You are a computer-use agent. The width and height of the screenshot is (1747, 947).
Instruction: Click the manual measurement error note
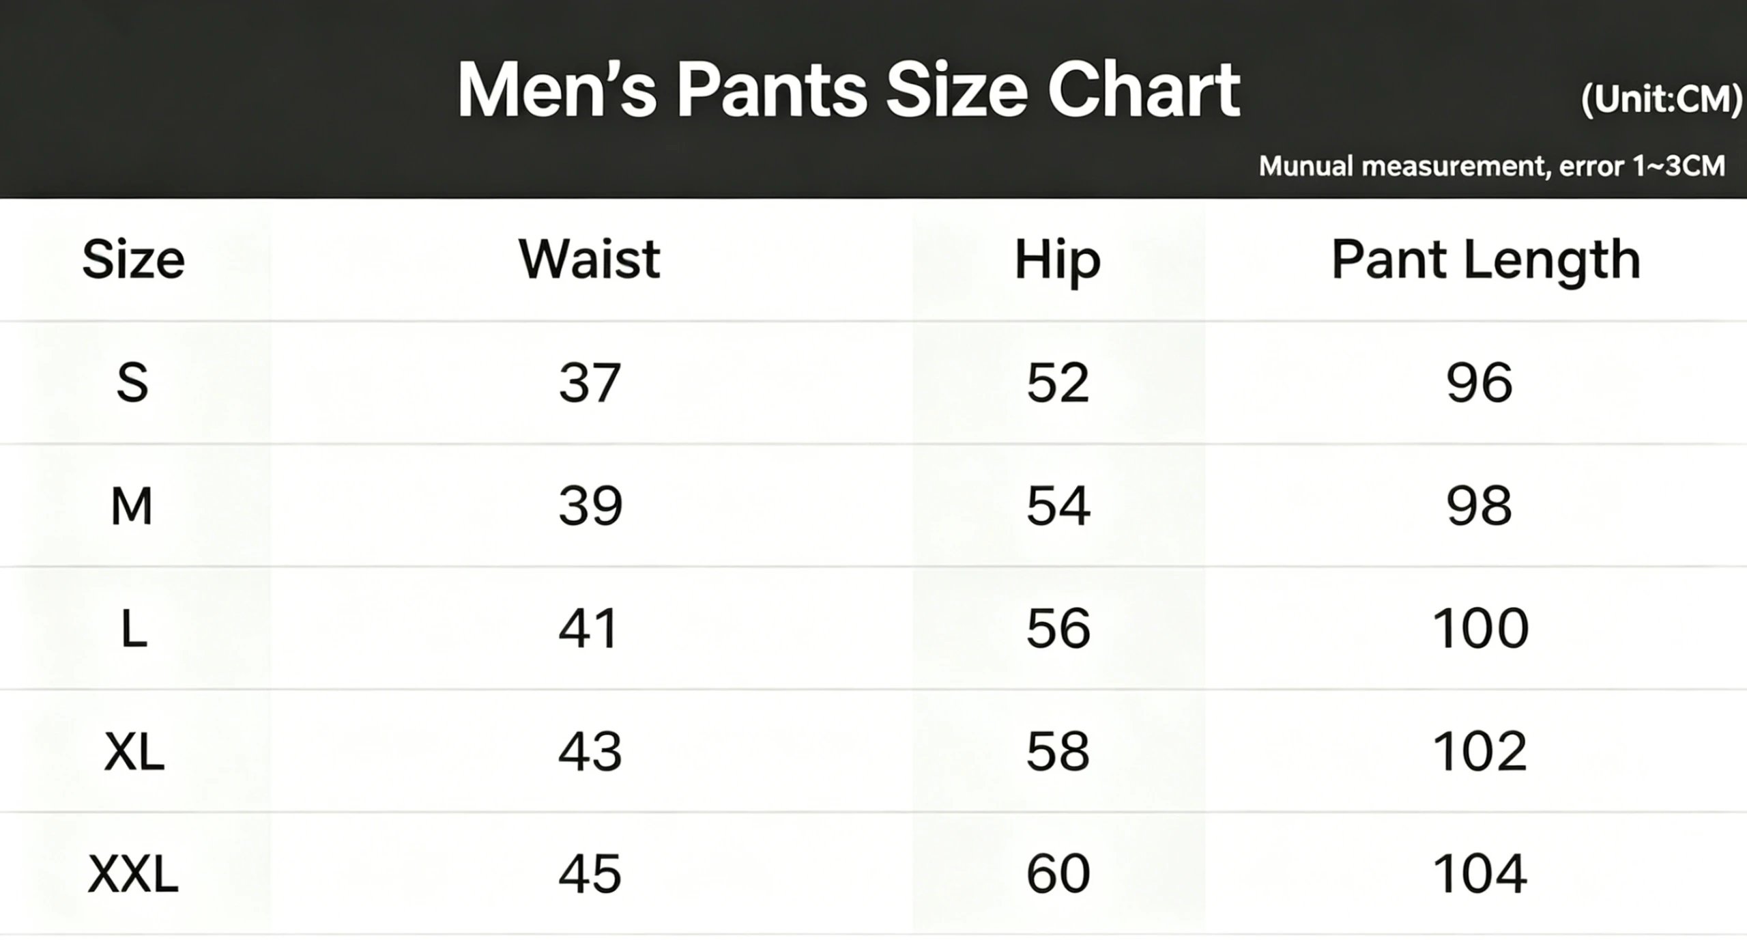coord(1492,166)
